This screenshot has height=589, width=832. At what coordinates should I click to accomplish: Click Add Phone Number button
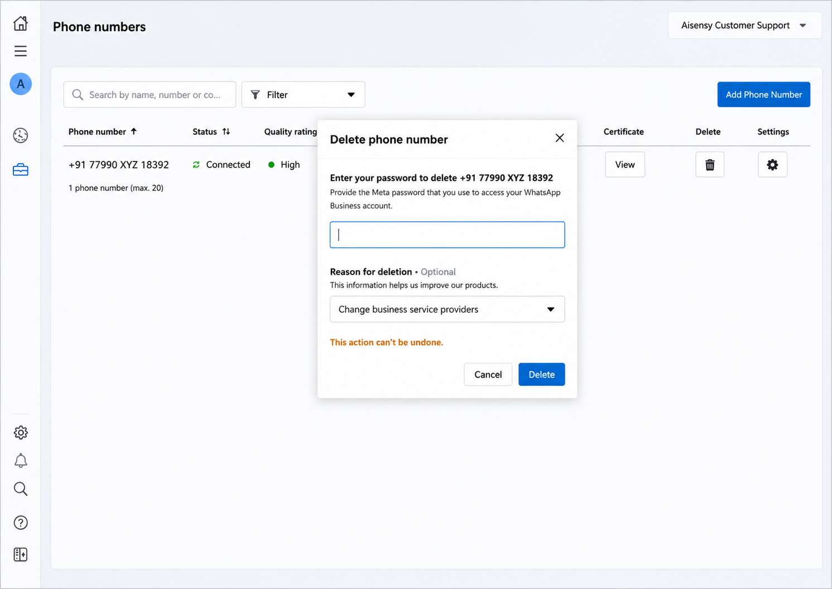[x=763, y=95]
